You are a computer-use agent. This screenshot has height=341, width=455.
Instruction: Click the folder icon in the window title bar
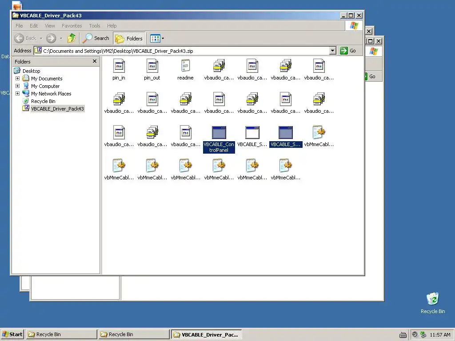[x=16, y=16]
